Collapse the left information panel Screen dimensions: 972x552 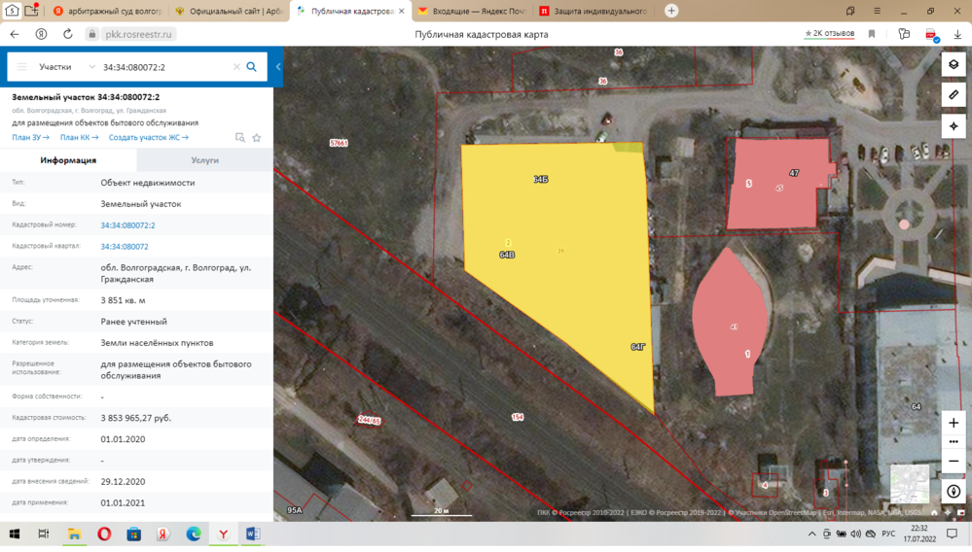tap(278, 67)
